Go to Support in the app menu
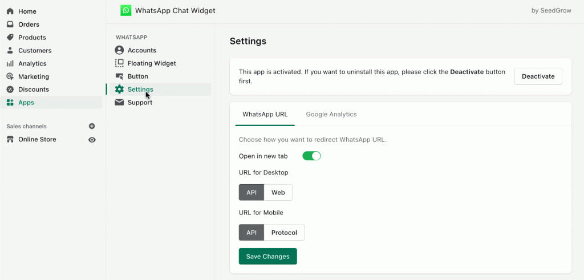The image size is (584, 280). pyautogui.click(x=140, y=103)
